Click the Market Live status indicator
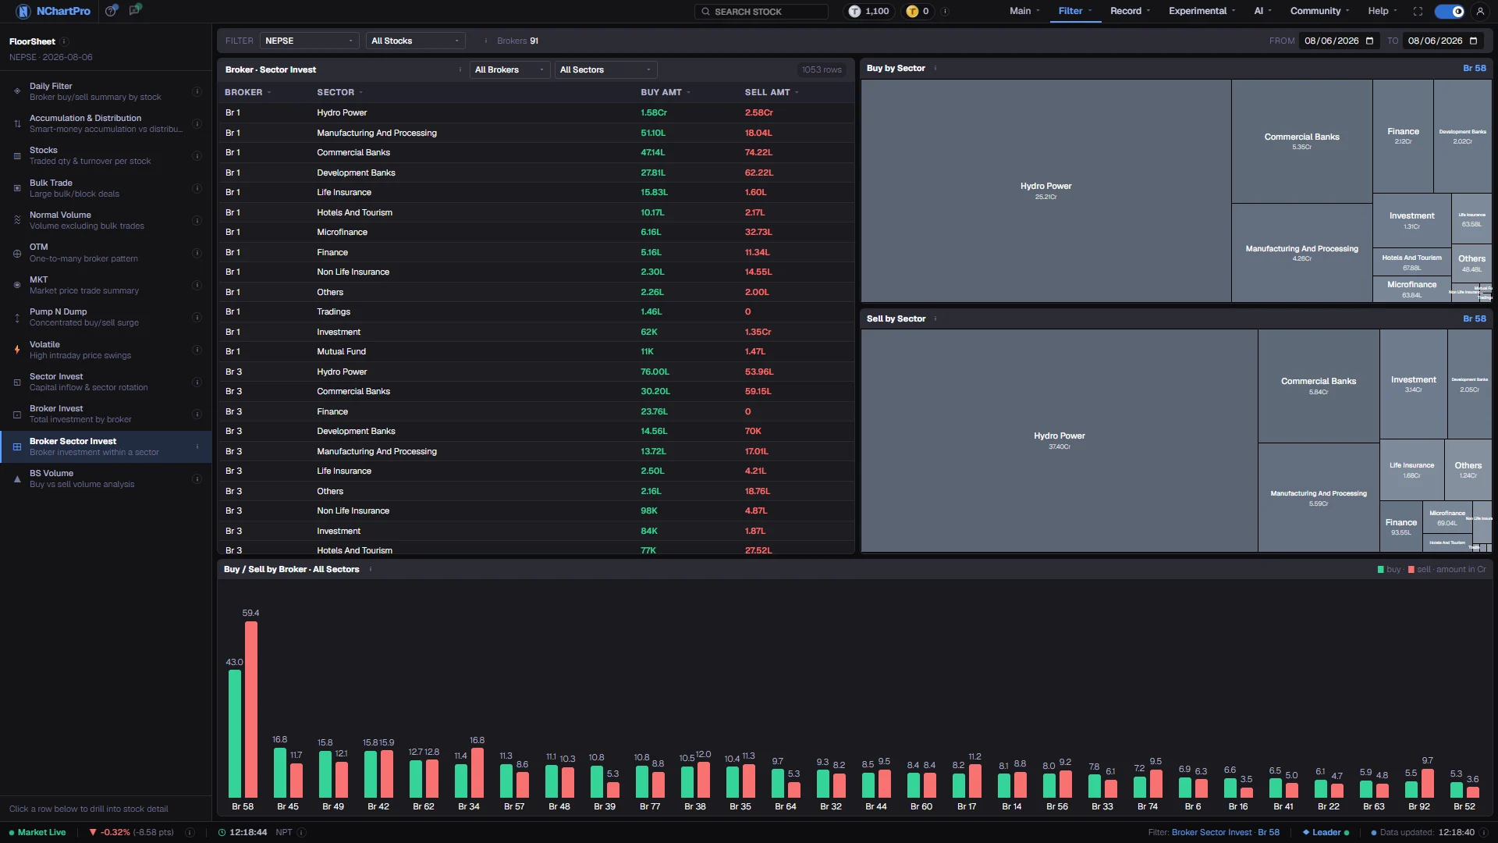This screenshot has height=843, width=1498. [x=37, y=832]
